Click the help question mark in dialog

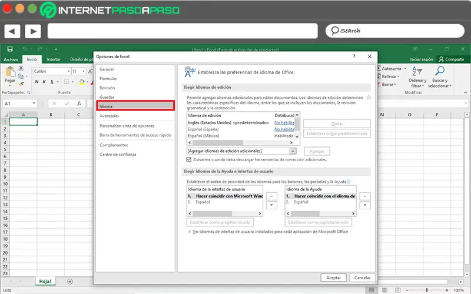pyautogui.click(x=354, y=56)
